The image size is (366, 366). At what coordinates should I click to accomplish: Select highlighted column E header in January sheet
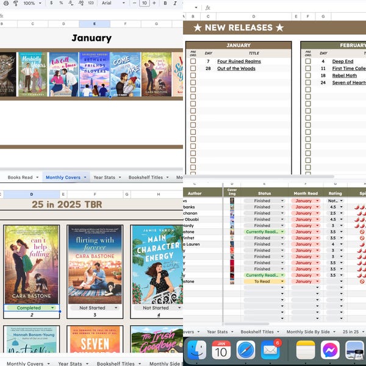(x=95, y=24)
